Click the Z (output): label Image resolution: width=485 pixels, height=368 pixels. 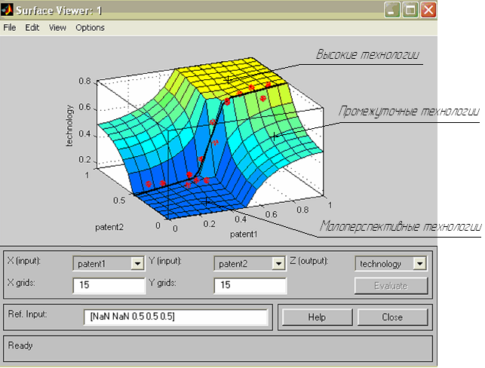tap(309, 261)
